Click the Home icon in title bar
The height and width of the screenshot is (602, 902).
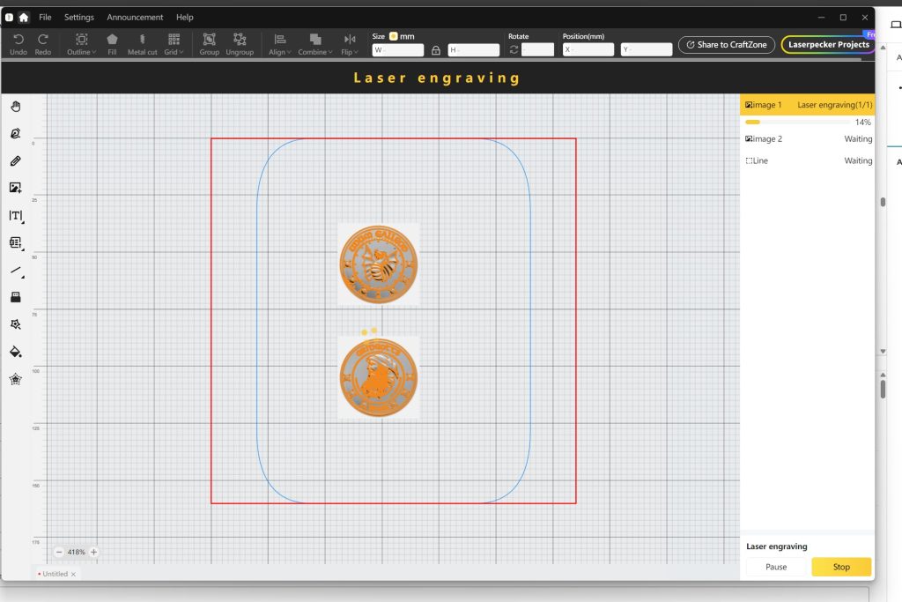(x=23, y=17)
